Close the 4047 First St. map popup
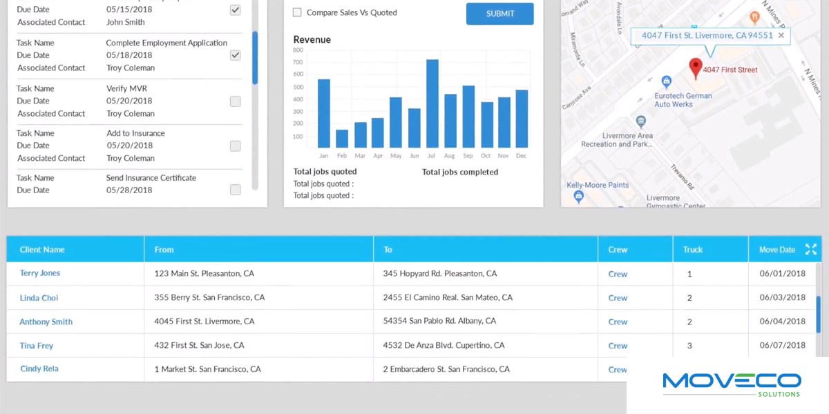Screen dimensions: 829x414 point(781,35)
